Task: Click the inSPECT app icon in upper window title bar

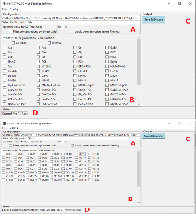Action: (x=4, y=4)
